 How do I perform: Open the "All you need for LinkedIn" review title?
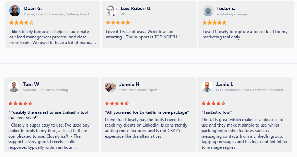[147, 112]
